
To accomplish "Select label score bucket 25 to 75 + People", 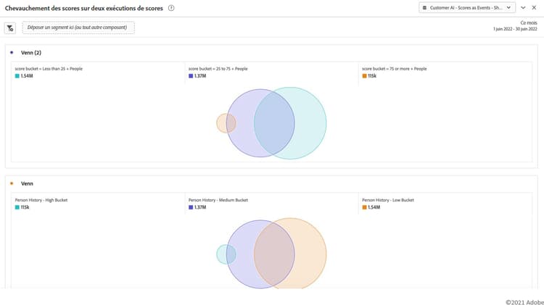I will (218, 69).
